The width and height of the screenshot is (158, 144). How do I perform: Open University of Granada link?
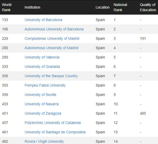click(42, 67)
